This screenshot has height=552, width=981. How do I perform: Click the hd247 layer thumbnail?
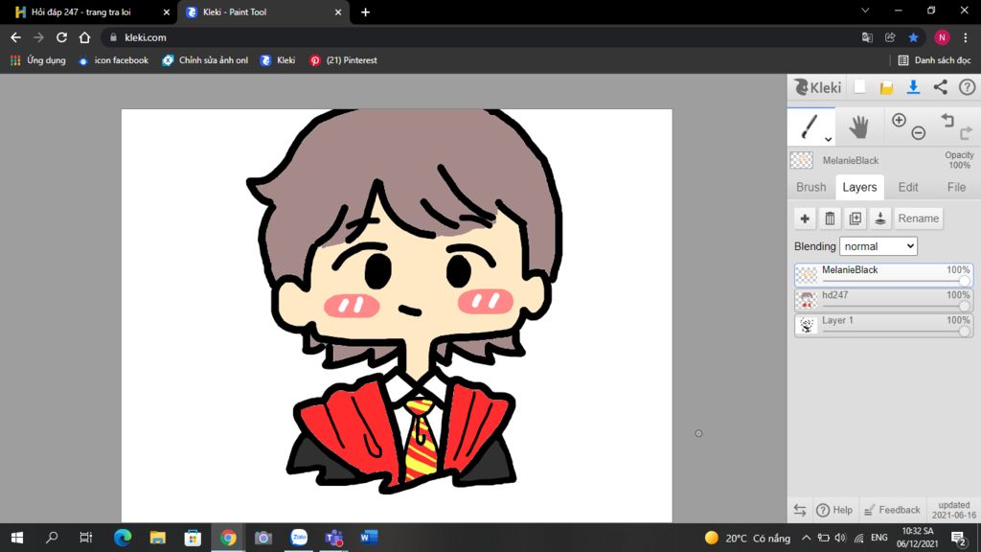807,300
